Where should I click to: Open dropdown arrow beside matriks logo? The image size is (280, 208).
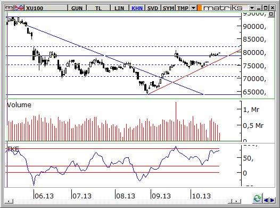coord(252,8)
